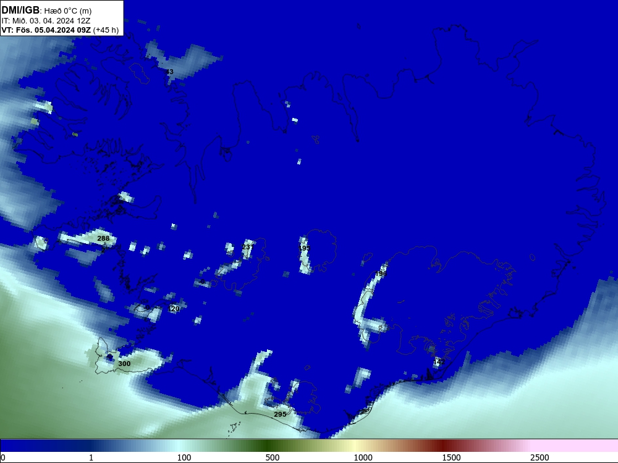
Task: Click the "Hæð 0°C (m)" parameter label
Action: point(68,11)
